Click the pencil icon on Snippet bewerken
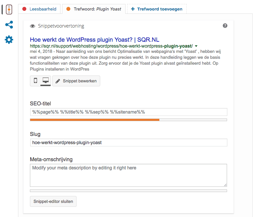 tap(58, 81)
